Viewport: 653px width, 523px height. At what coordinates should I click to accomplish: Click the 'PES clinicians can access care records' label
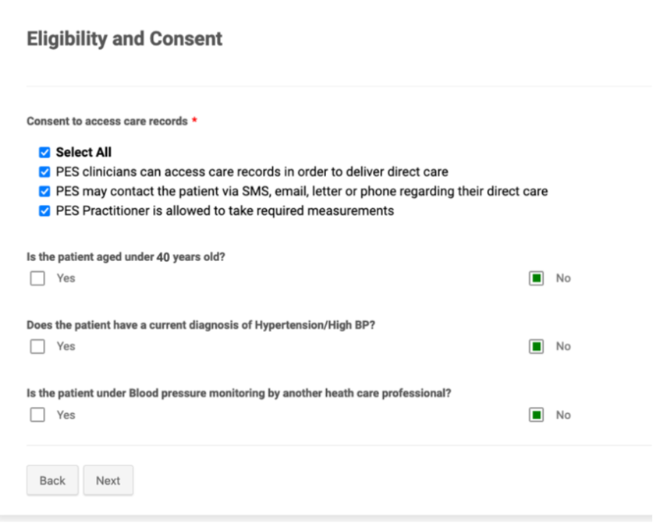coord(252,171)
